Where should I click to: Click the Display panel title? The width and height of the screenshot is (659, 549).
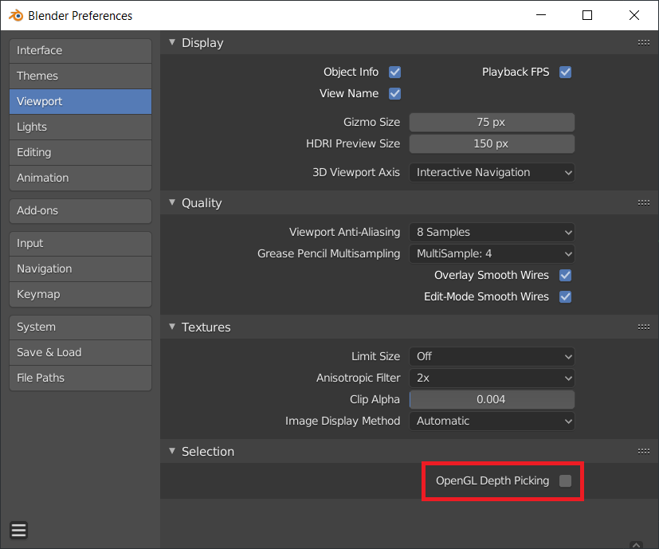click(202, 43)
